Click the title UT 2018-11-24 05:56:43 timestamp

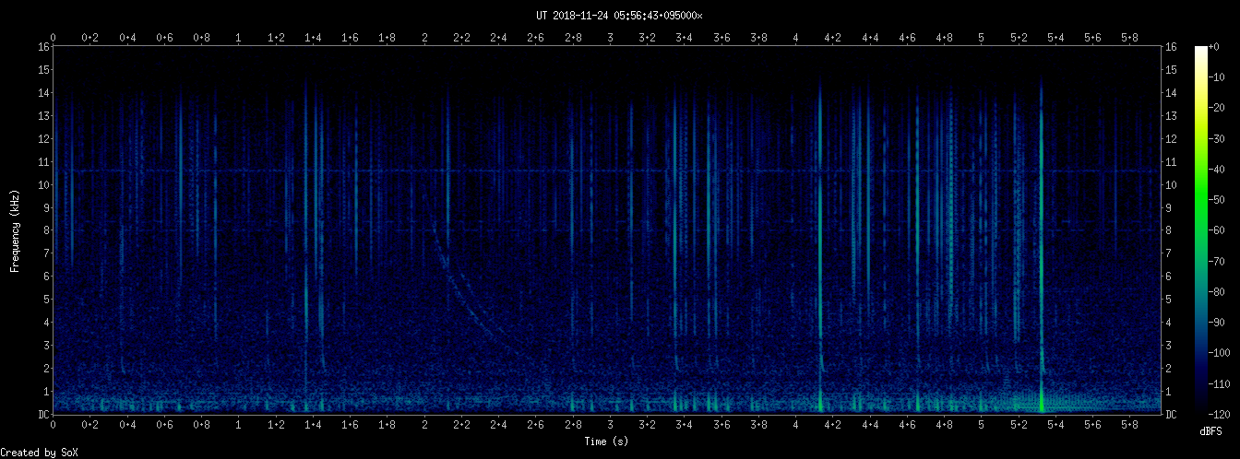click(619, 16)
